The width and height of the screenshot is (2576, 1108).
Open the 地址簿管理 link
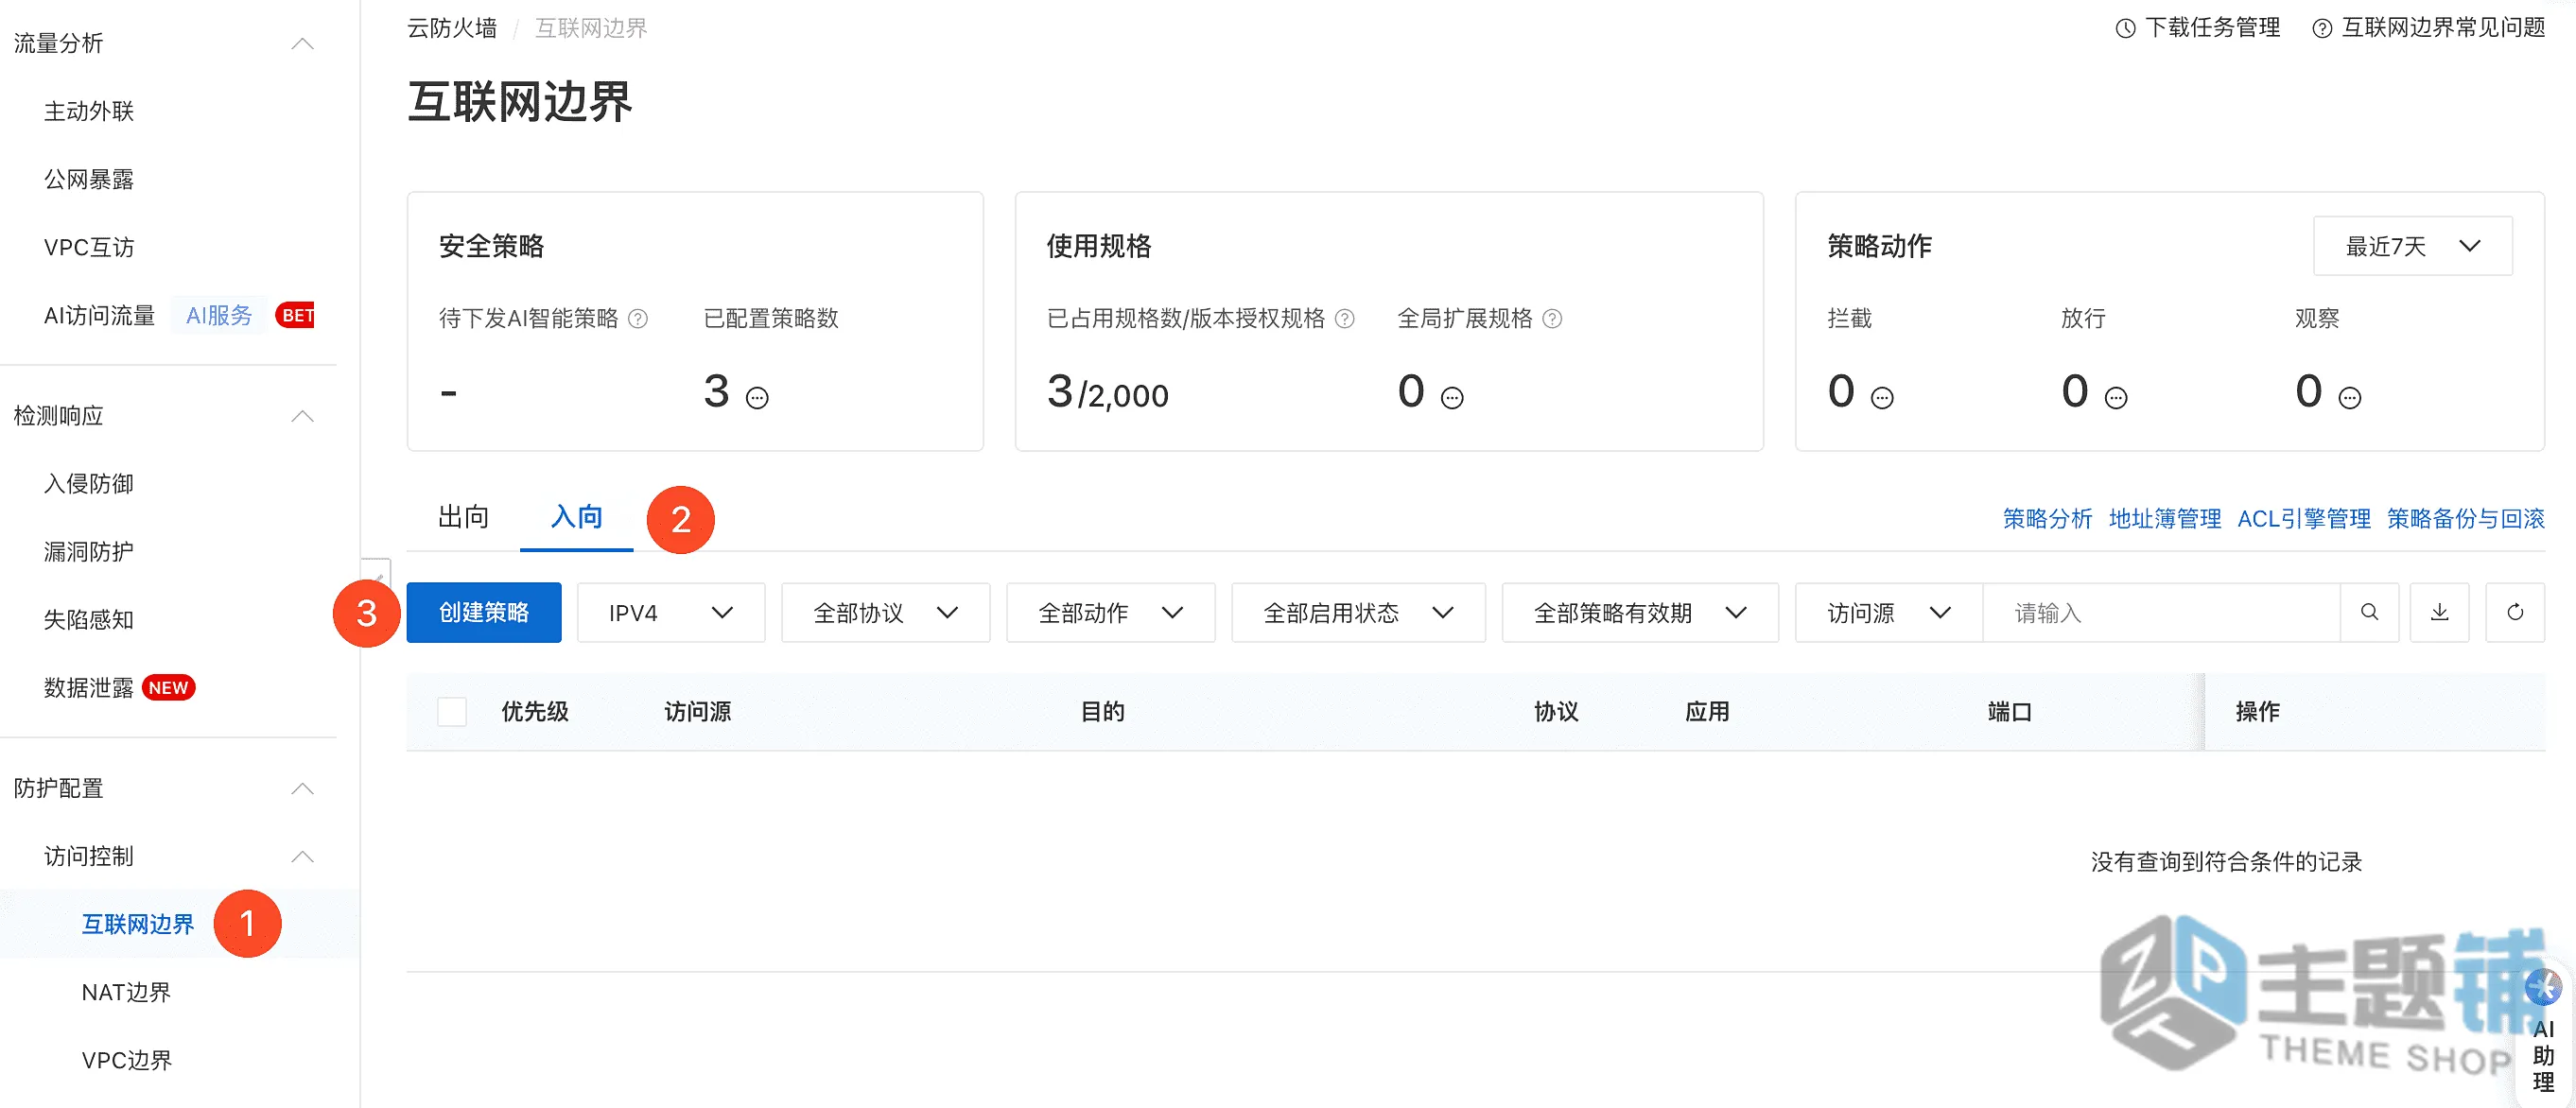(2165, 518)
